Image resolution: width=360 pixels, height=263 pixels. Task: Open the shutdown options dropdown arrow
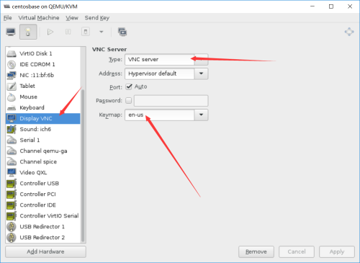pyautogui.click(x=102, y=32)
